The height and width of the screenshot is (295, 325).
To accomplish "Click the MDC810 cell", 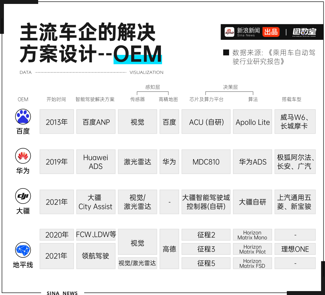I will pyautogui.click(x=206, y=162).
